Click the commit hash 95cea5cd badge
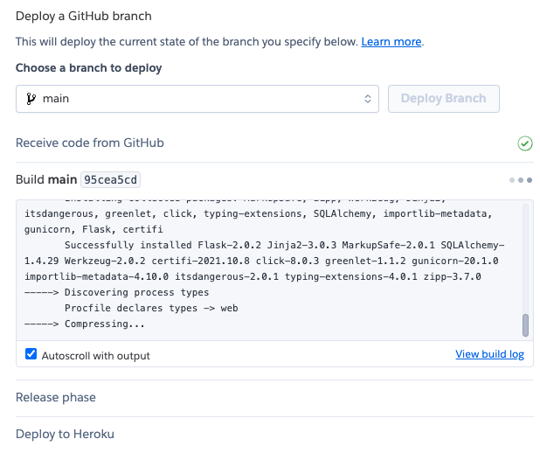 [x=110, y=180]
